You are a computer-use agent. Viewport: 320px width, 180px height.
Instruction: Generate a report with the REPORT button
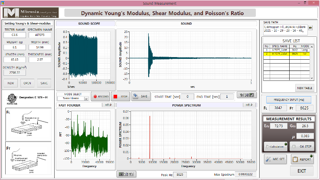(301, 159)
